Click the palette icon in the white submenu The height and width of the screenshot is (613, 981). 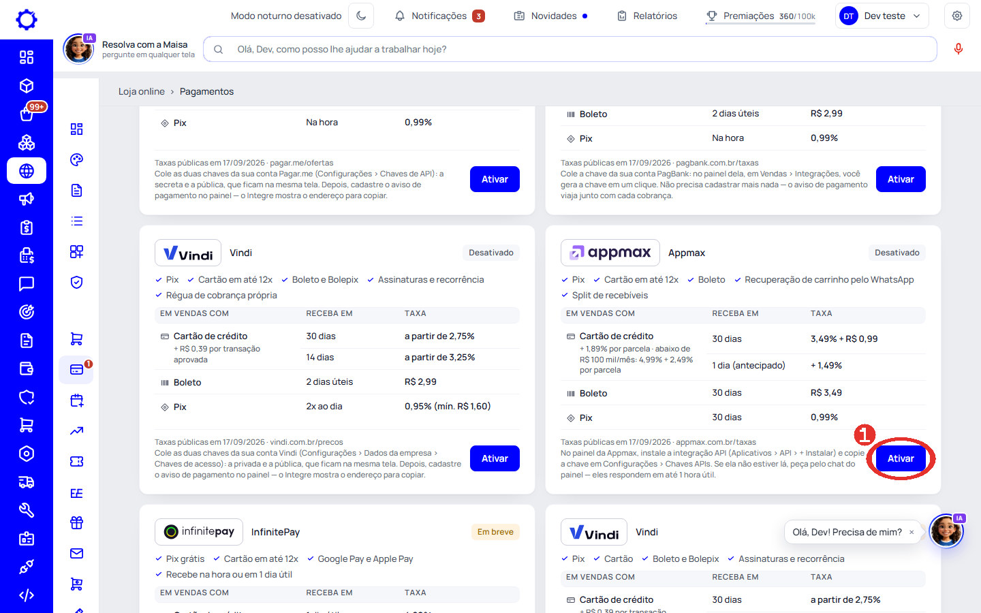[x=77, y=160]
